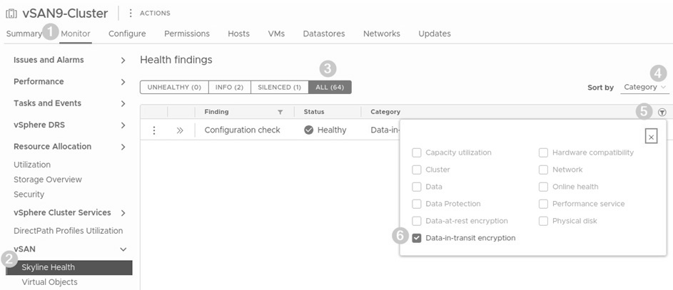This screenshot has height=290, width=673.
Task: Click the Configuration check finding name
Action: [x=242, y=130]
